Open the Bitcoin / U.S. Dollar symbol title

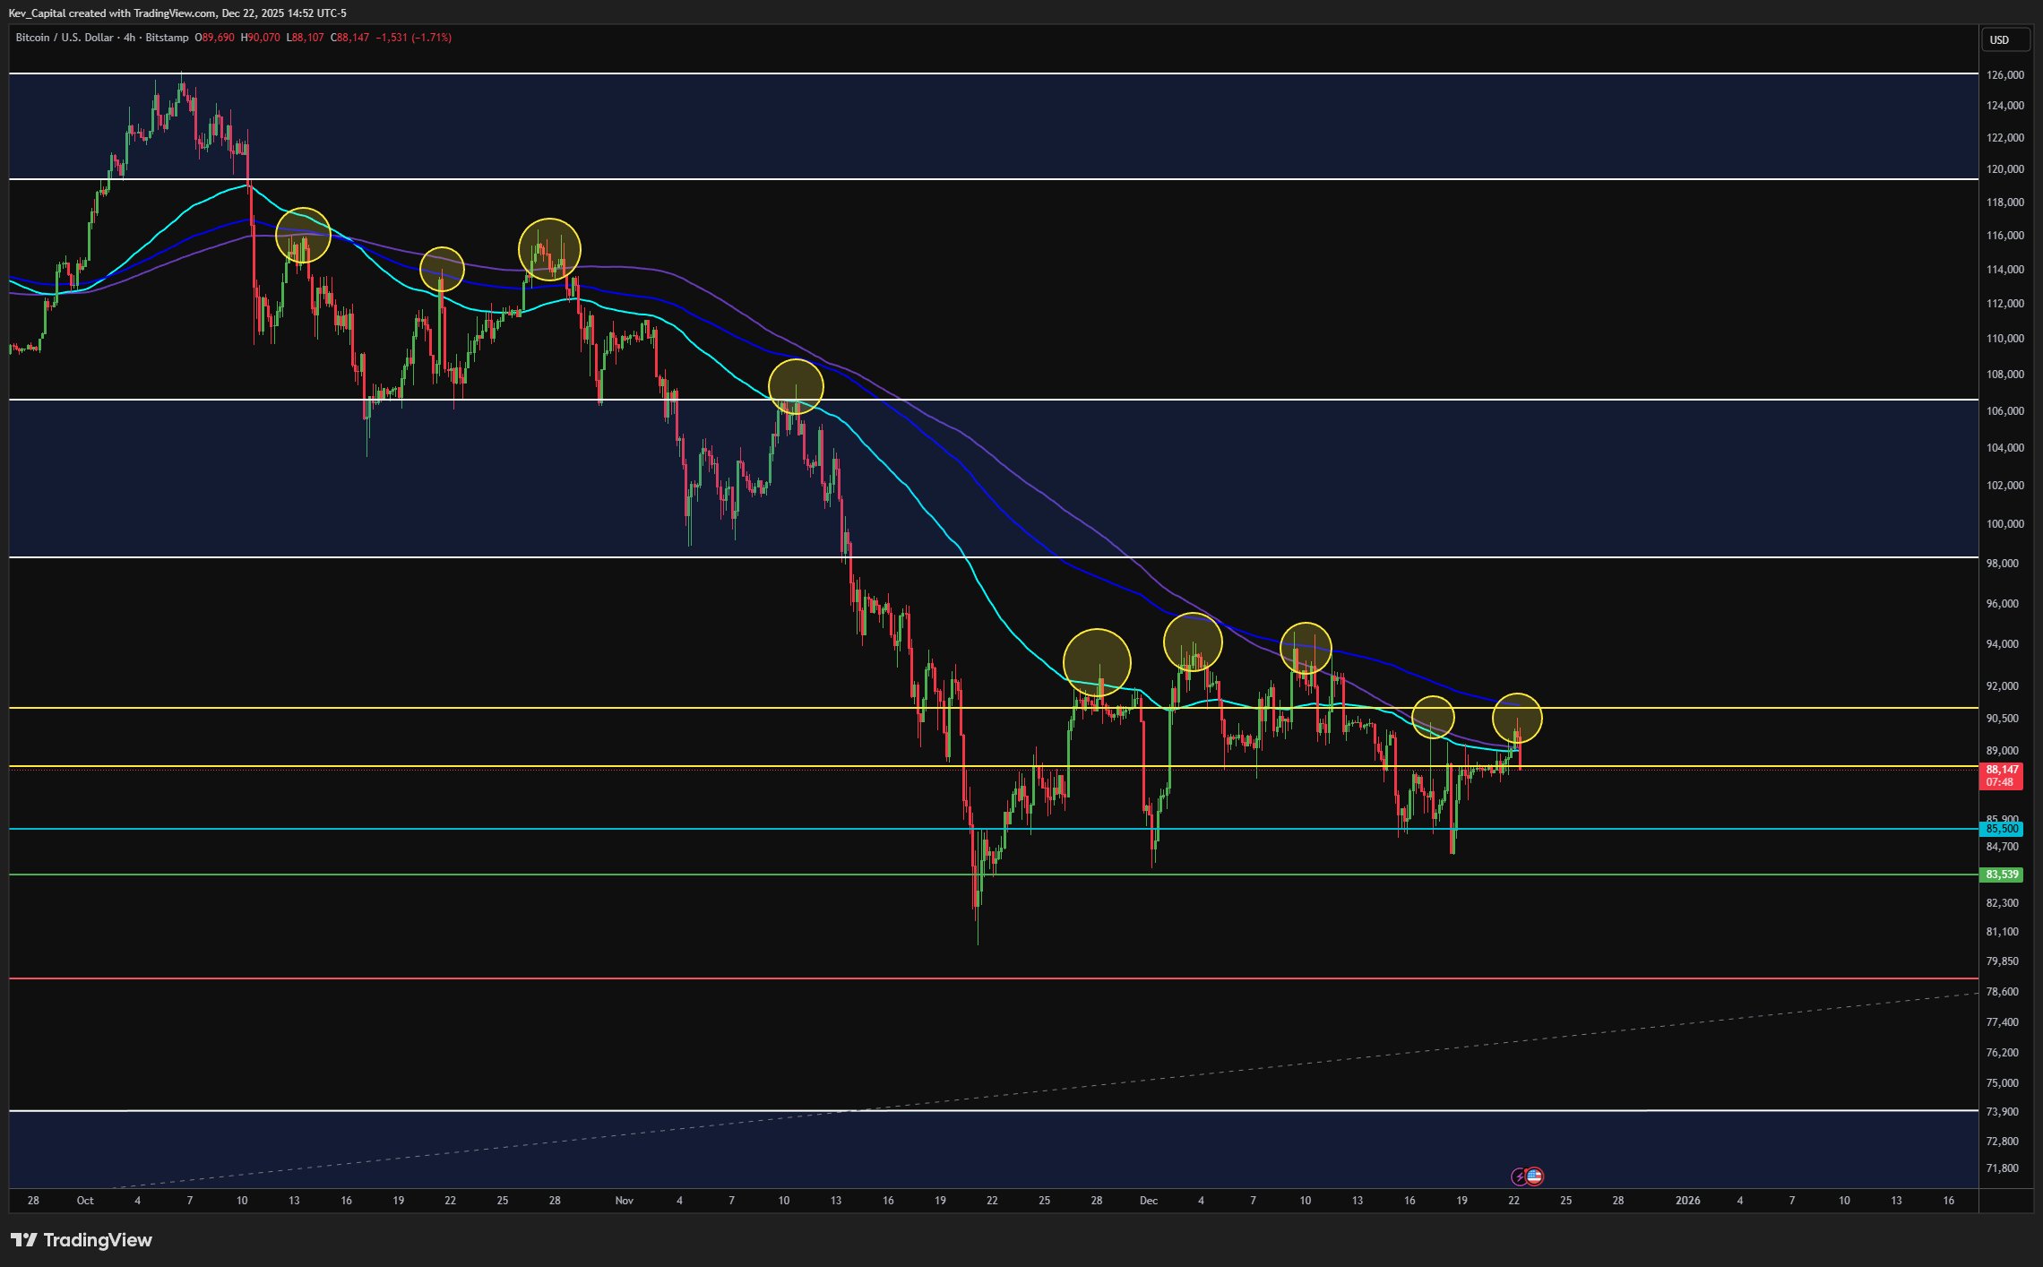(65, 38)
